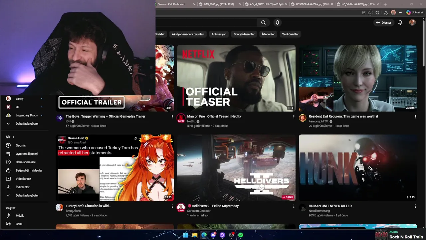
Task: Select the Yeni öneriler filter chip
Action: (290, 34)
